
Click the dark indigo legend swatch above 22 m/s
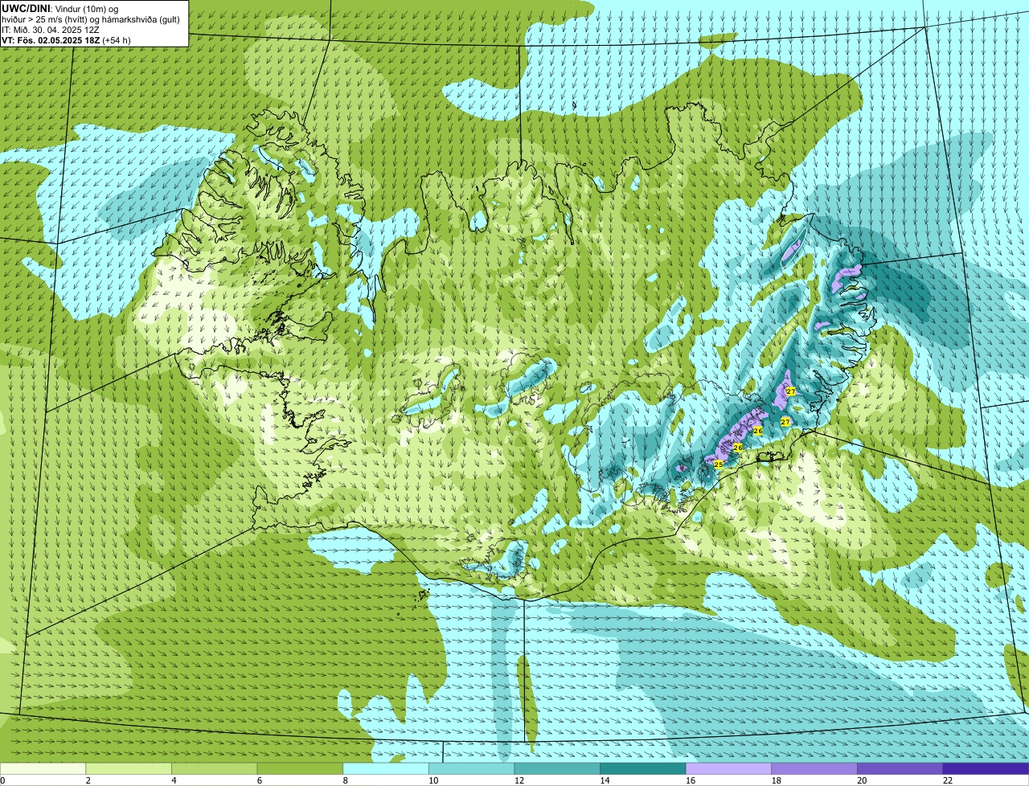[x=986, y=768]
